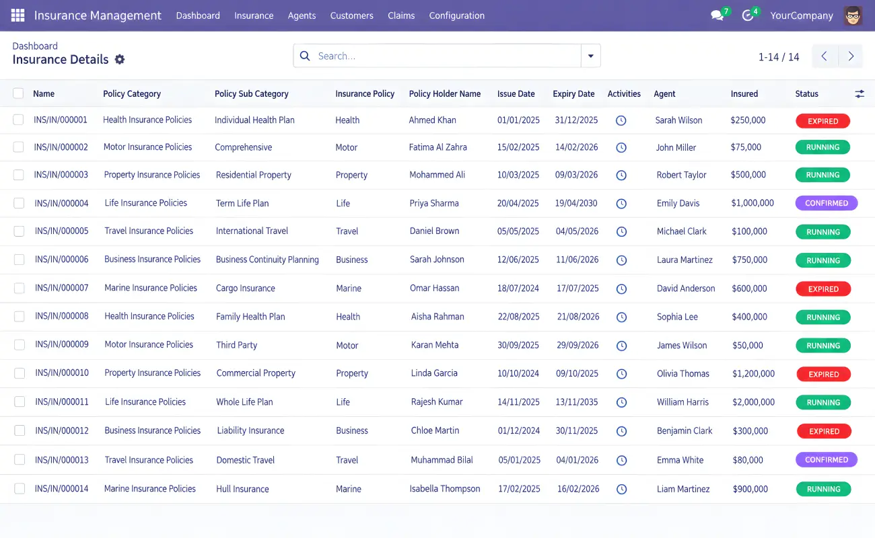Open the Agents menu
The width and height of the screenshot is (875, 538).
302,15
